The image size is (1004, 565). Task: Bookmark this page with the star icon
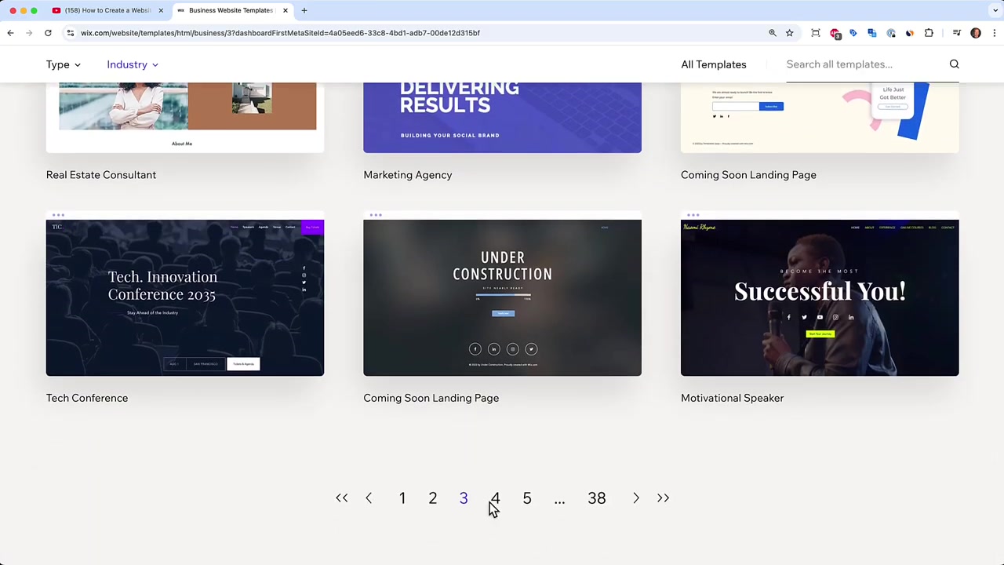pos(790,33)
